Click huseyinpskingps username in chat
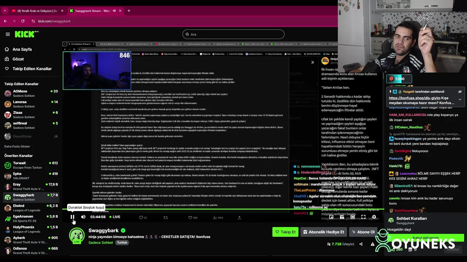This screenshot has height=262, width=467. pos(408,139)
